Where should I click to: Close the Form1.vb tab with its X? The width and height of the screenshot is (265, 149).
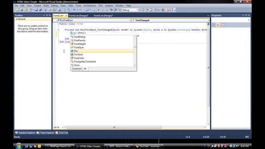pyautogui.click(x=66, y=16)
